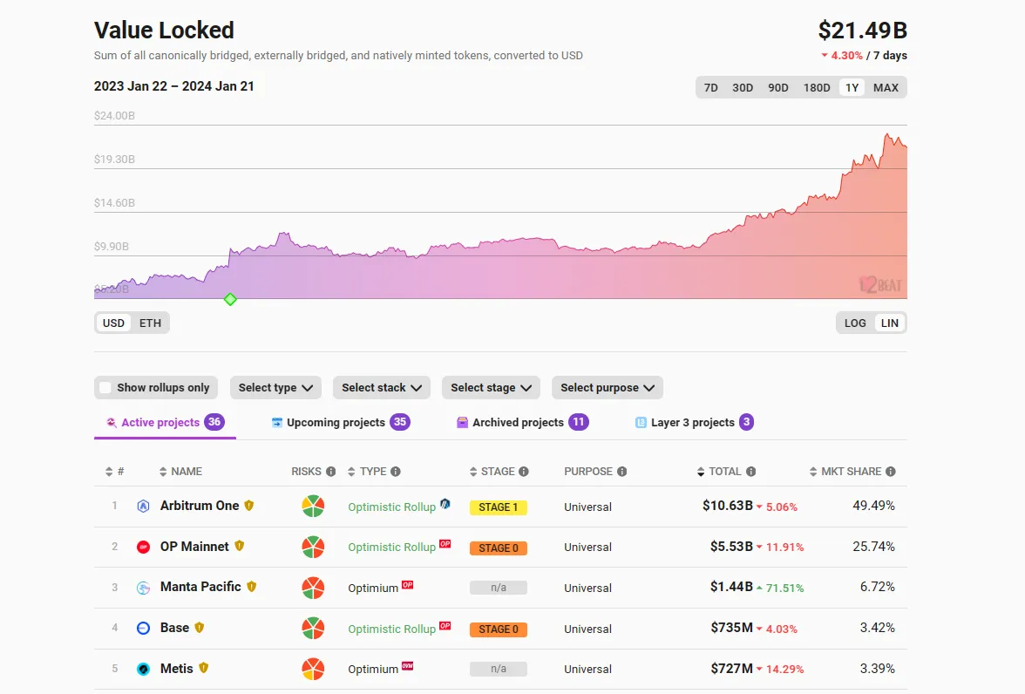Click the info icon beside MKT SHARE
The image size is (1025, 694).
coord(891,472)
